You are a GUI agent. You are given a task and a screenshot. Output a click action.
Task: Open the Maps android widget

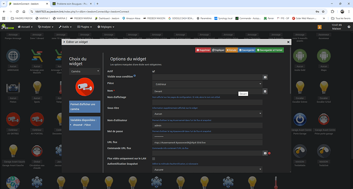click(x=324, y=56)
